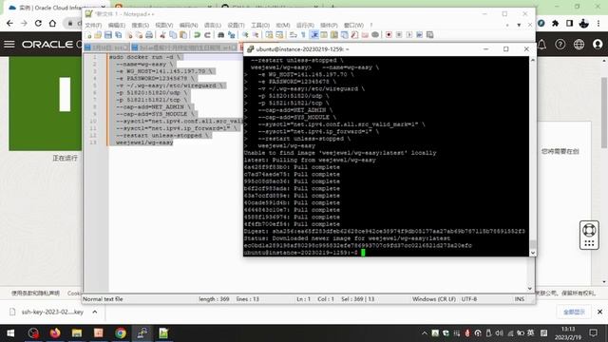
Task: Open the 搜索(S) menu in Notepad++
Action: (x=141, y=26)
